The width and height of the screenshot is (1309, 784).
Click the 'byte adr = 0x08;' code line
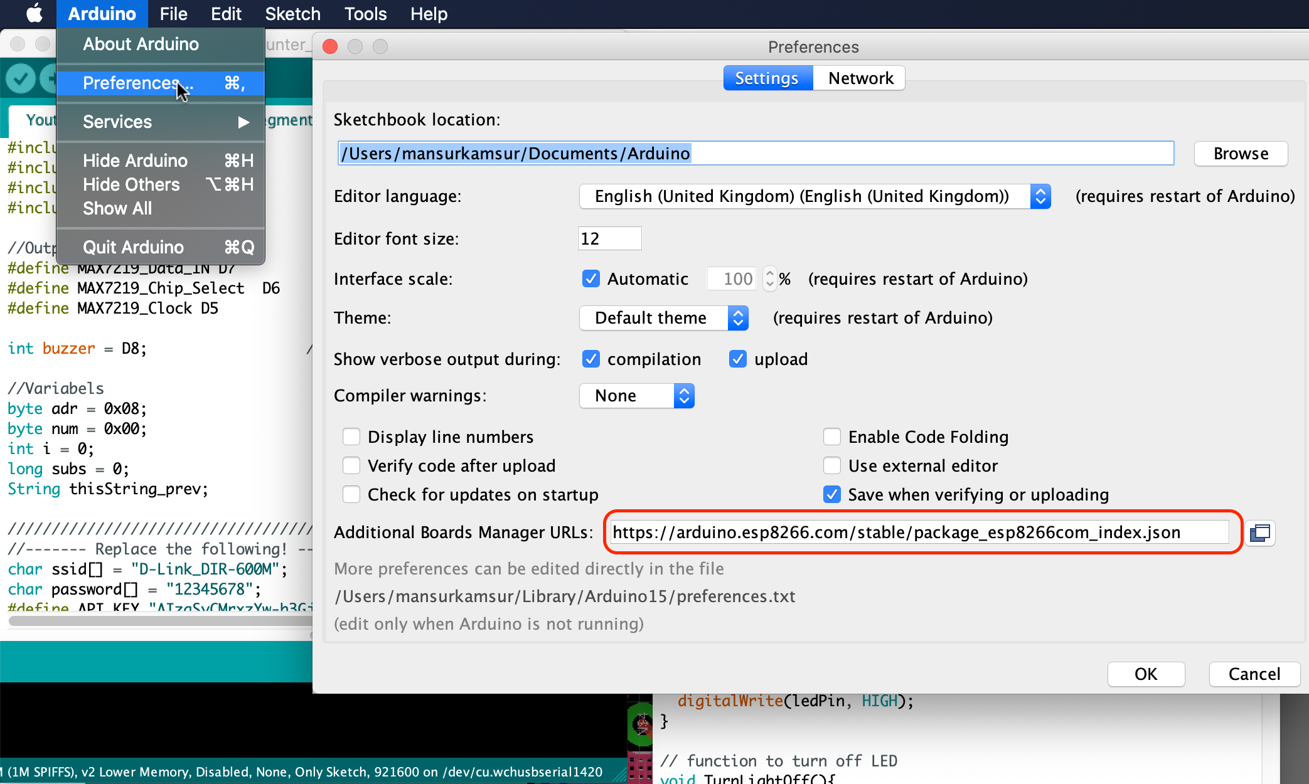coord(77,408)
